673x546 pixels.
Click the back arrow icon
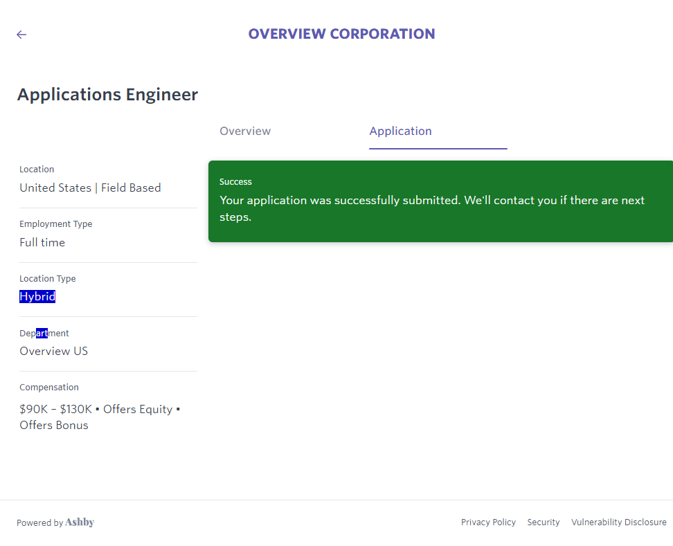pyautogui.click(x=21, y=35)
